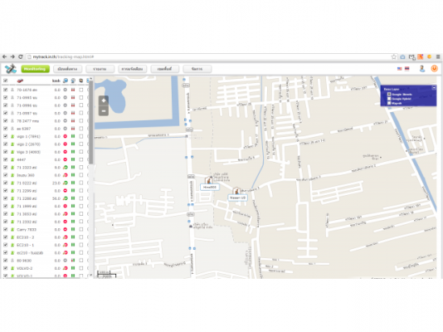Open the tab right of Monitoring
This screenshot has height=332, width=443.
pos(67,69)
